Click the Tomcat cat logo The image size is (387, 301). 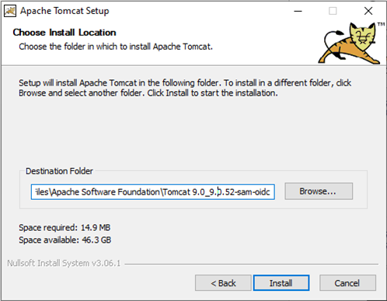[x=350, y=43]
